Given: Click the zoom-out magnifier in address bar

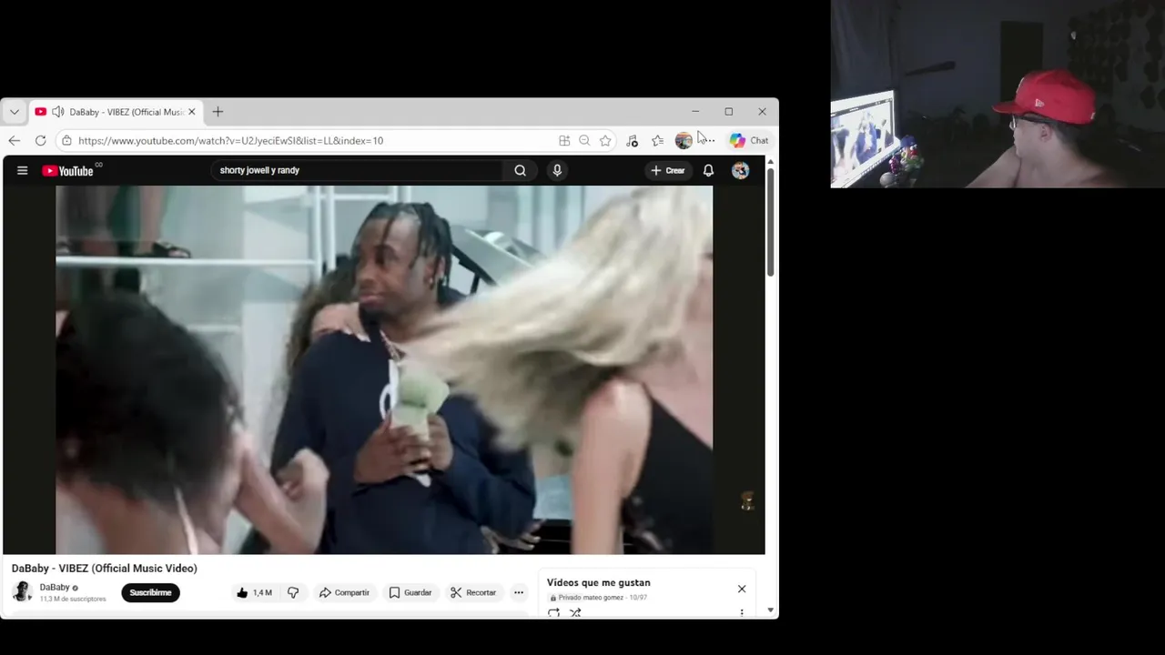Looking at the screenshot, I should pyautogui.click(x=584, y=140).
